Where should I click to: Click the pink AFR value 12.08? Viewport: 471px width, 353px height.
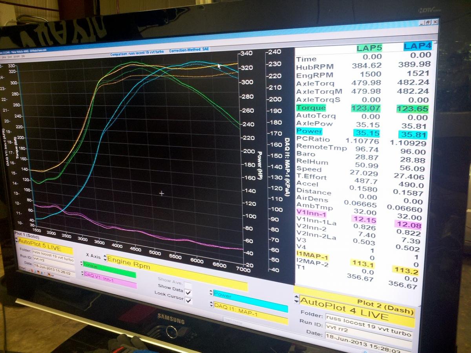408,225
